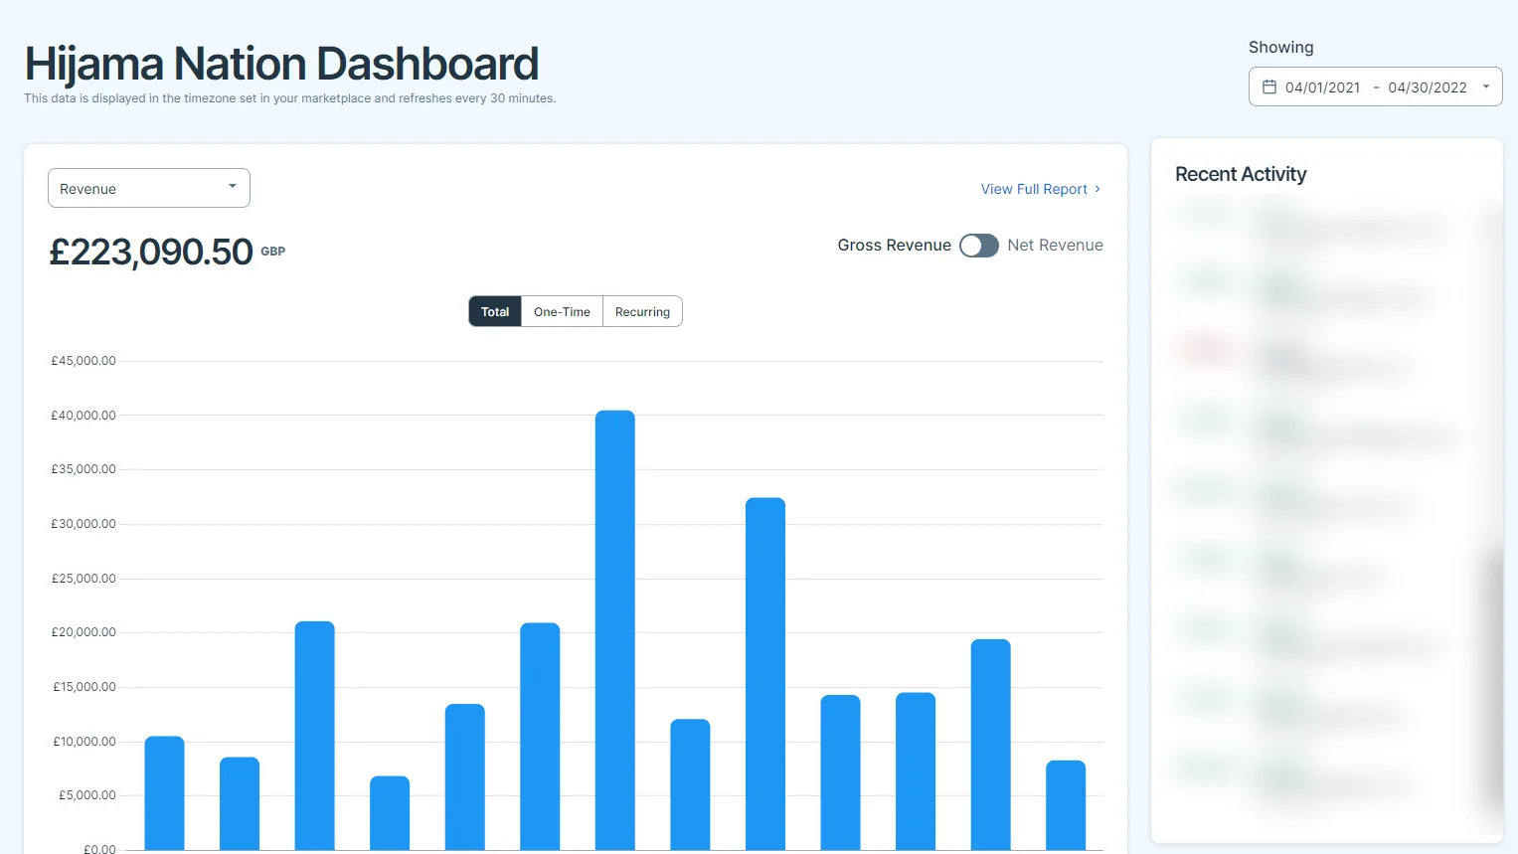The width and height of the screenshot is (1518, 854).
Task: Click the £25,000.00 axis label
Action: pos(84,579)
